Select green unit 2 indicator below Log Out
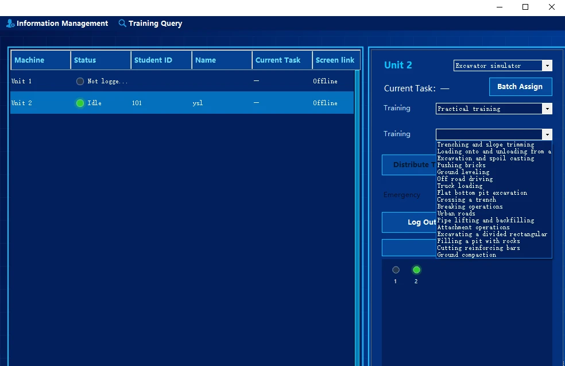The width and height of the screenshot is (565, 366). (x=416, y=269)
